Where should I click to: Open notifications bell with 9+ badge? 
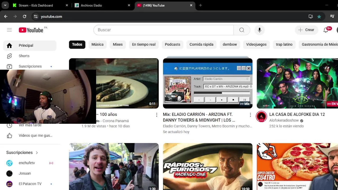coord(326,30)
